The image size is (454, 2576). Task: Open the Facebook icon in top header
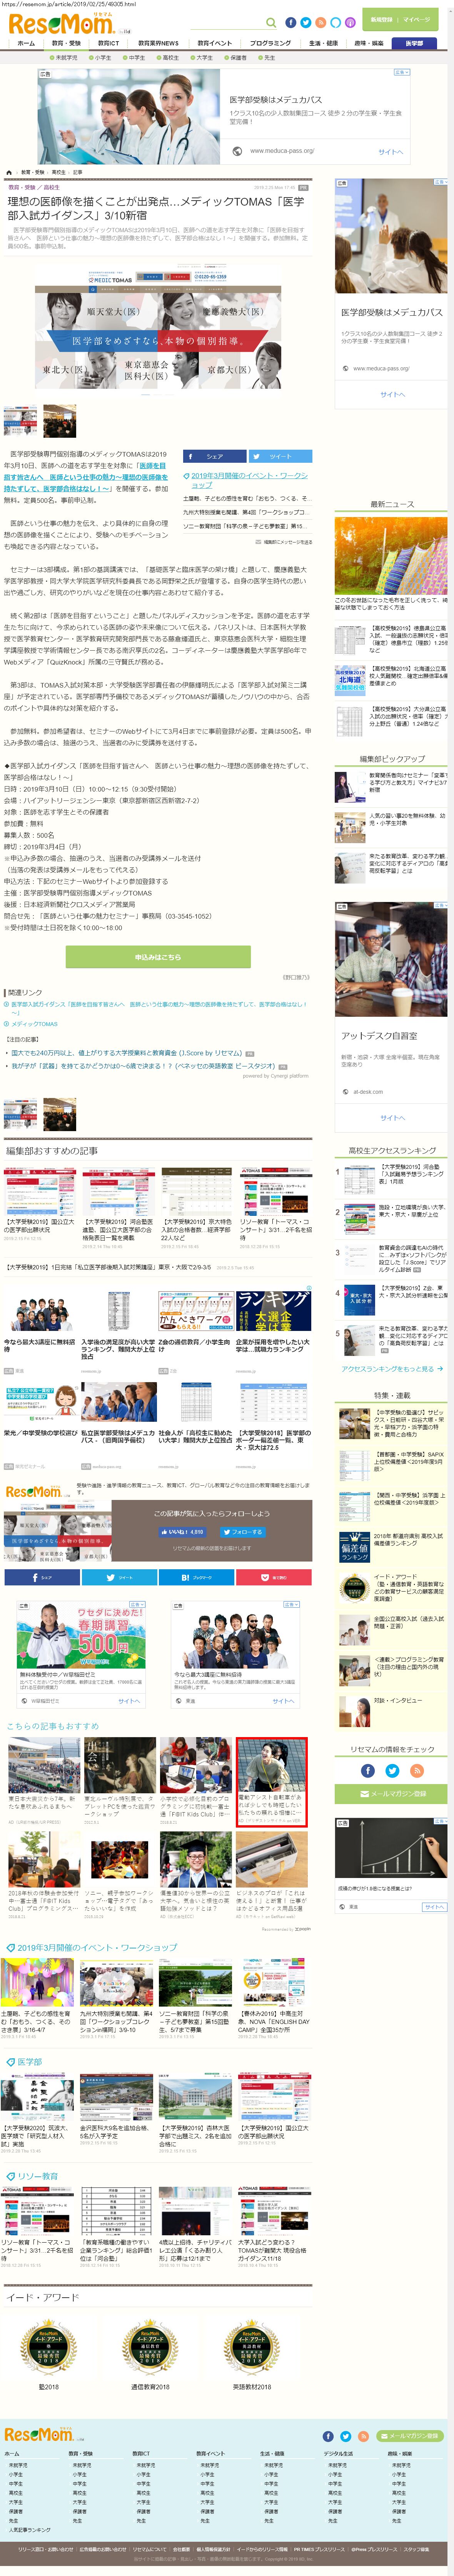291,22
